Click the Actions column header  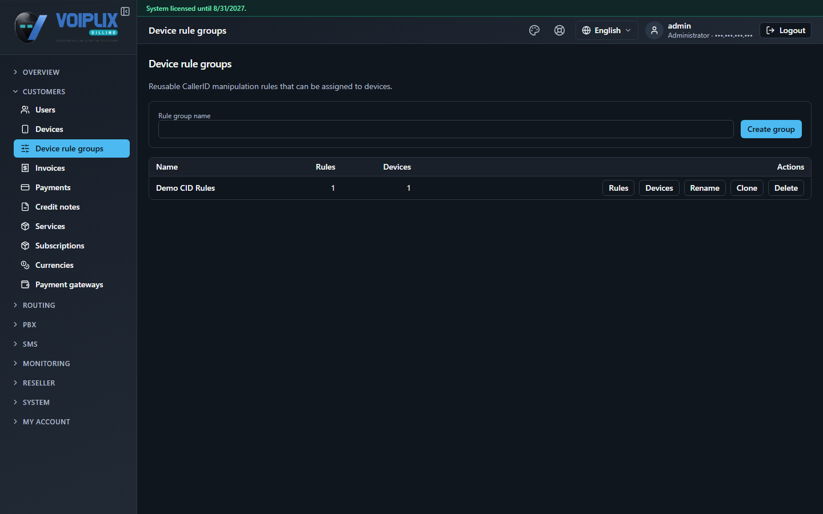[790, 167]
